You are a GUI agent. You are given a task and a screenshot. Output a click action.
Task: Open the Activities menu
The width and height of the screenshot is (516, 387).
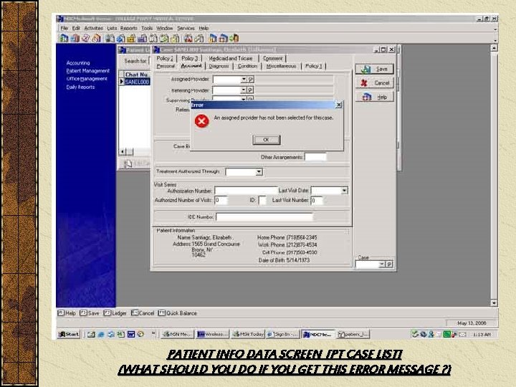(x=93, y=28)
